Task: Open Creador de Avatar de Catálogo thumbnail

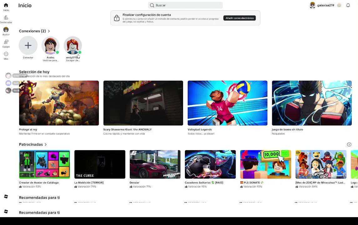Action: [x=44, y=164]
